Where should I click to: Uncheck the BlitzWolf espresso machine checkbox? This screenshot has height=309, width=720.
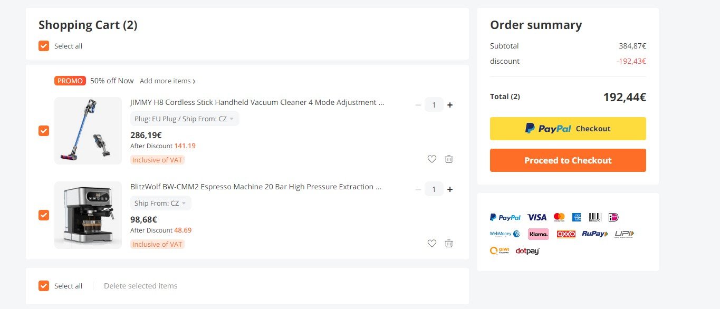pyautogui.click(x=44, y=215)
